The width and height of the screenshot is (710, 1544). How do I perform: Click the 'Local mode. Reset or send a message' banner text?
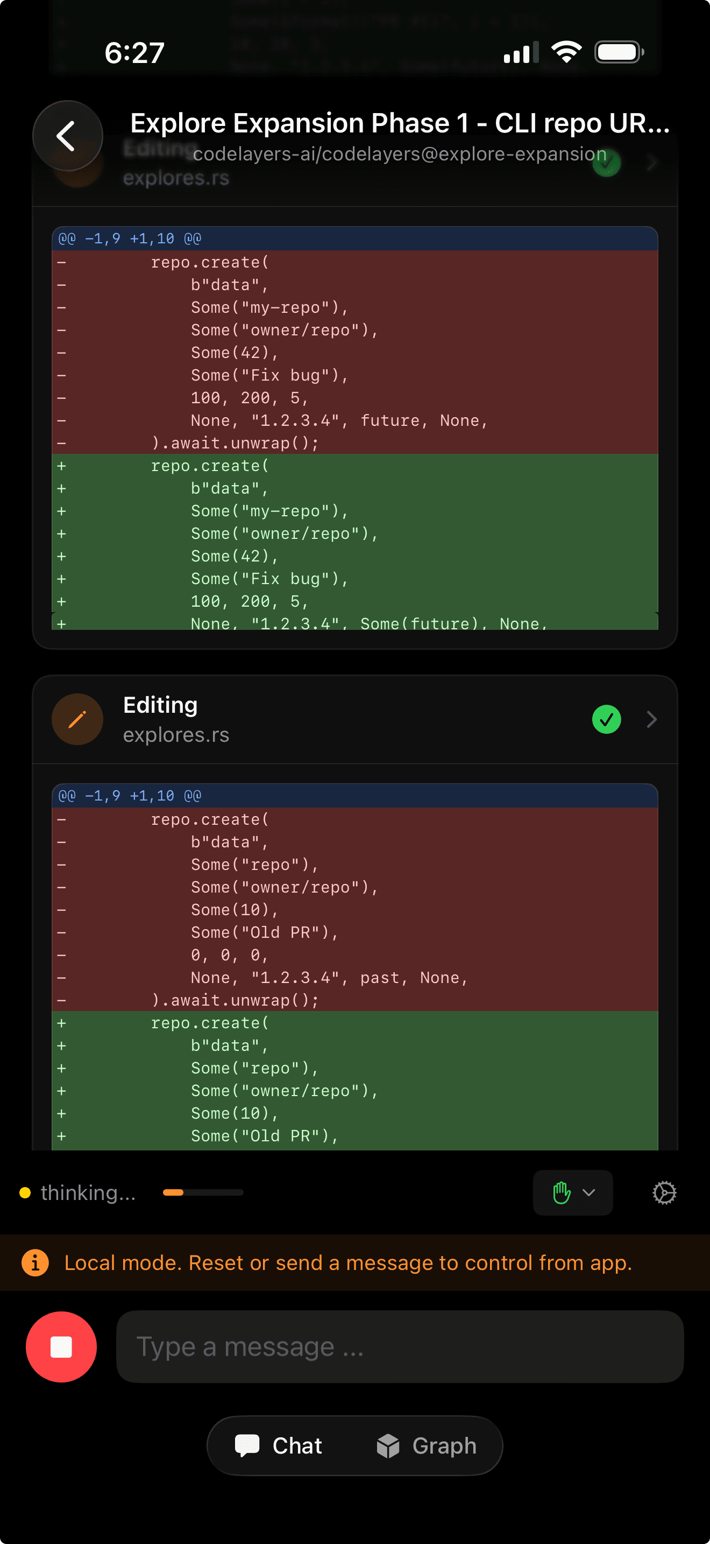[348, 1263]
